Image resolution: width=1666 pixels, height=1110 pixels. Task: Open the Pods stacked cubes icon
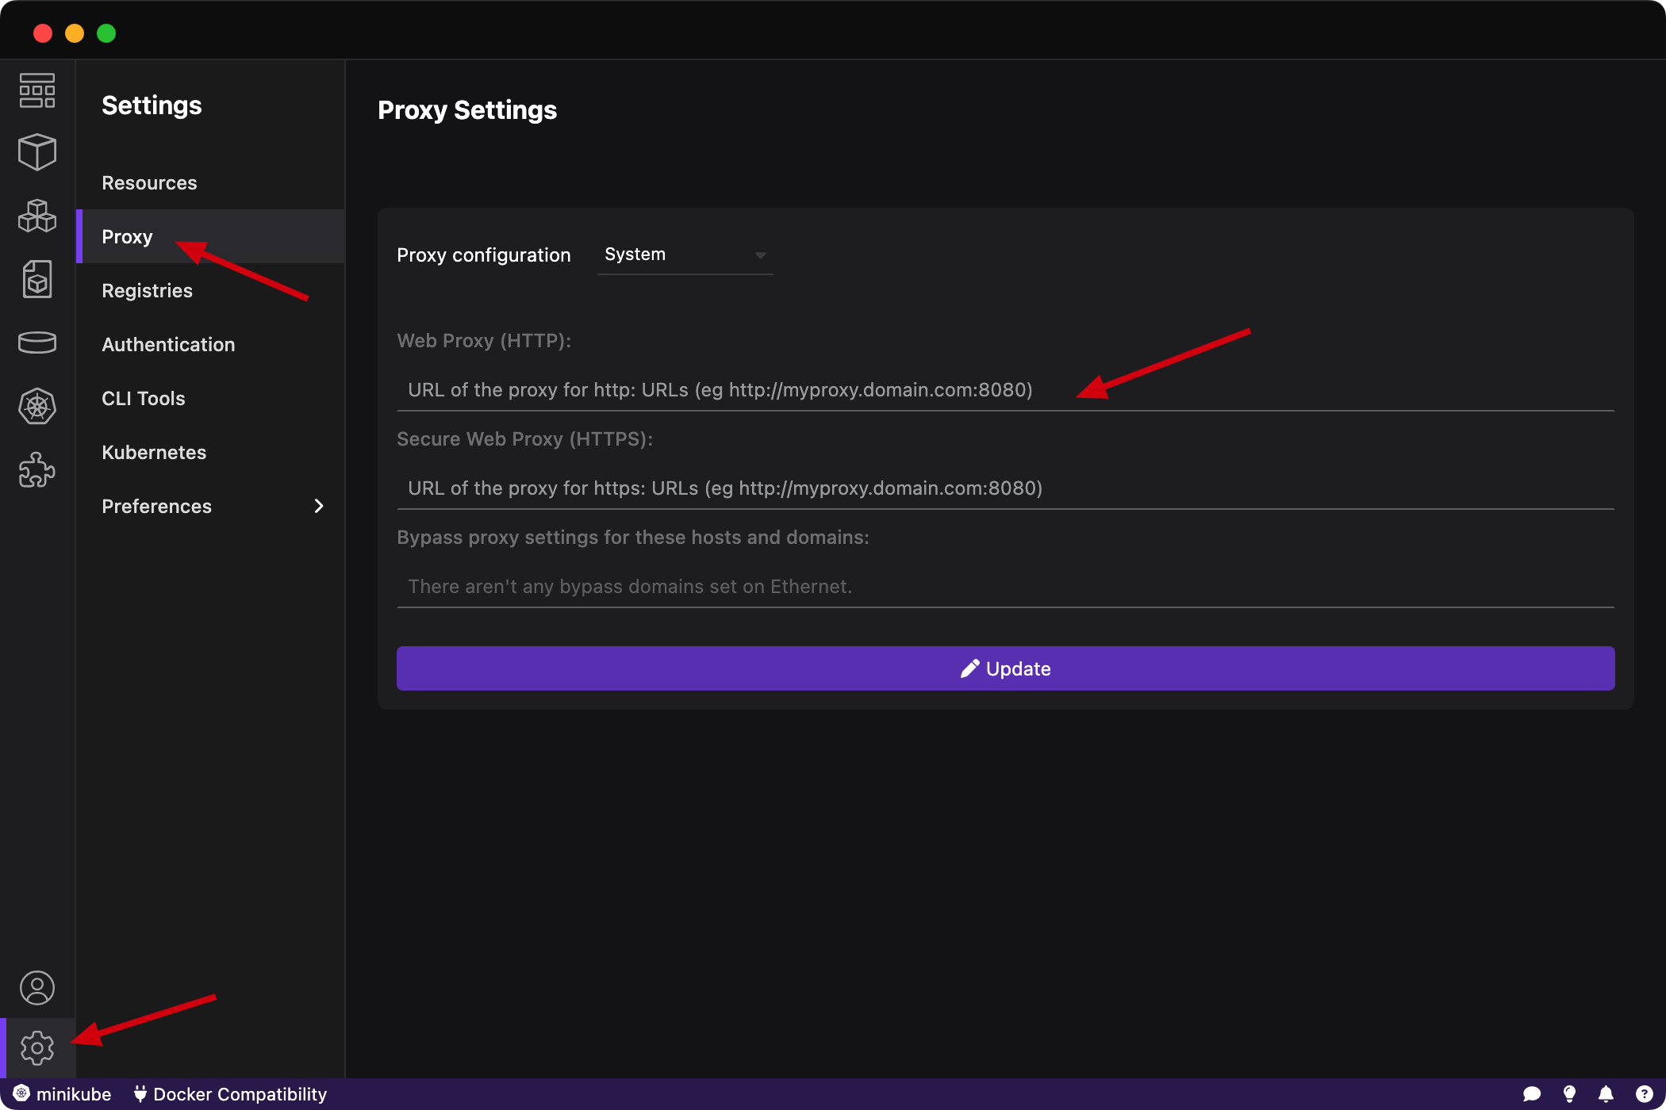click(37, 216)
